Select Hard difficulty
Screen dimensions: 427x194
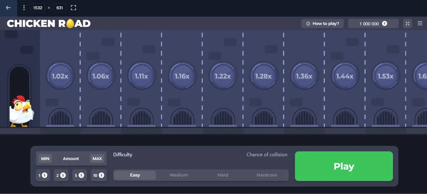pos(223,175)
